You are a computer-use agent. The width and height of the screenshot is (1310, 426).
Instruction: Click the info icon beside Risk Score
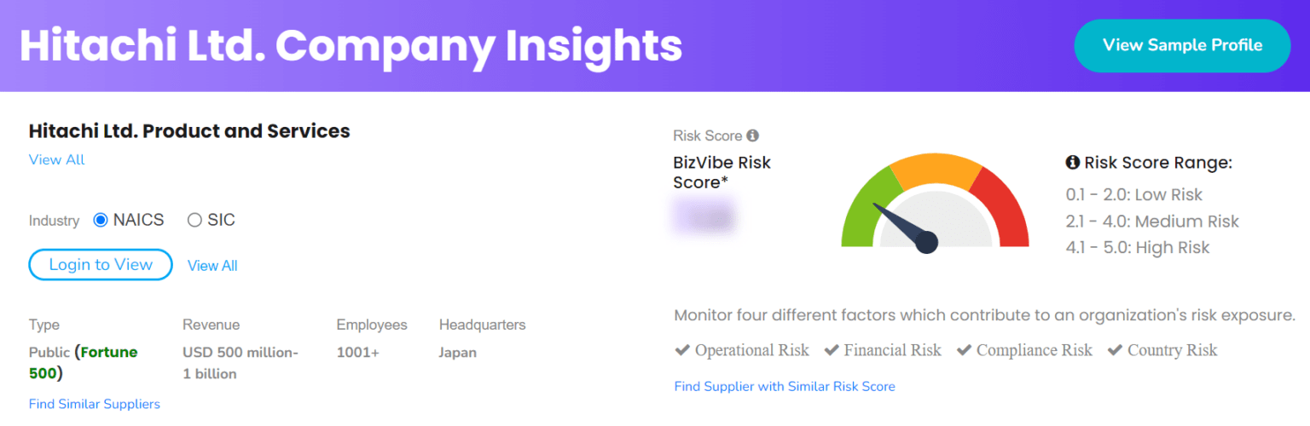pyautogui.click(x=752, y=135)
